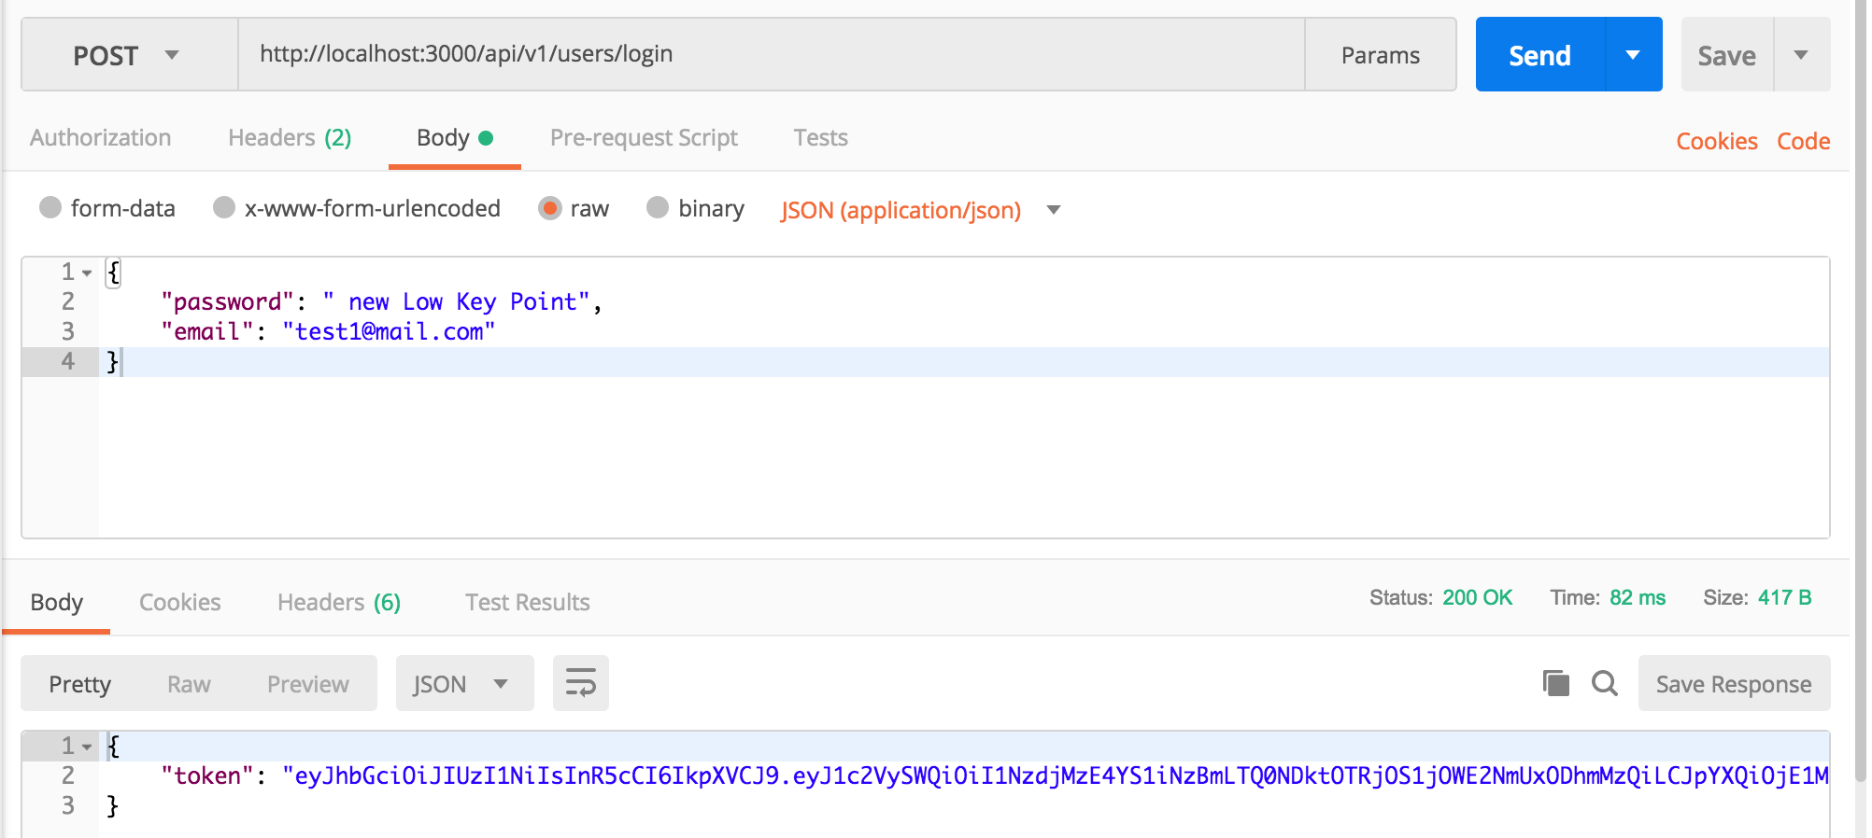Click the password value "new Low Key Point"
1872x838 pixels.
tap(457, 301)
